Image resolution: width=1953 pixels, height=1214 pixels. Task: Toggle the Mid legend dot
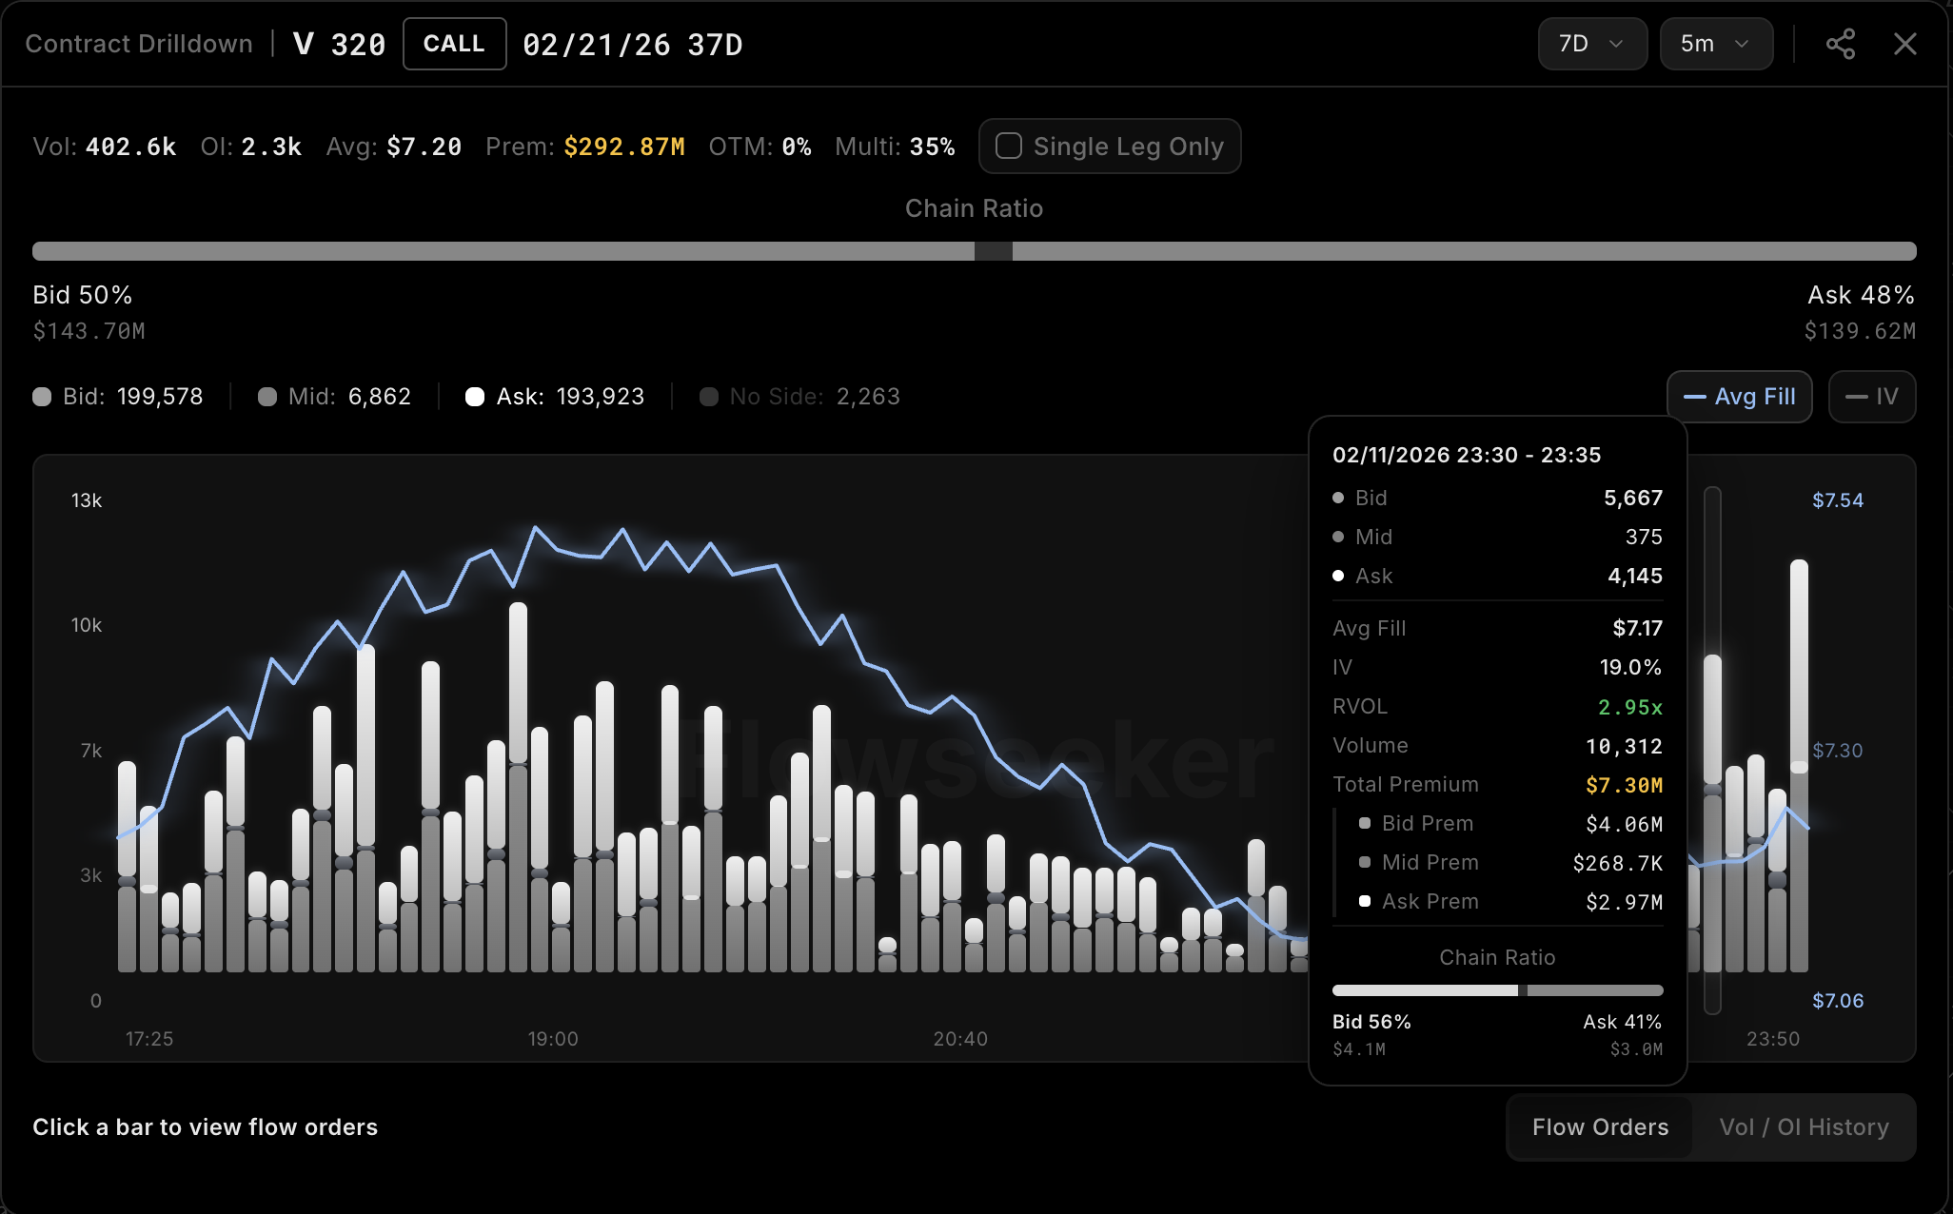(267, 397)
